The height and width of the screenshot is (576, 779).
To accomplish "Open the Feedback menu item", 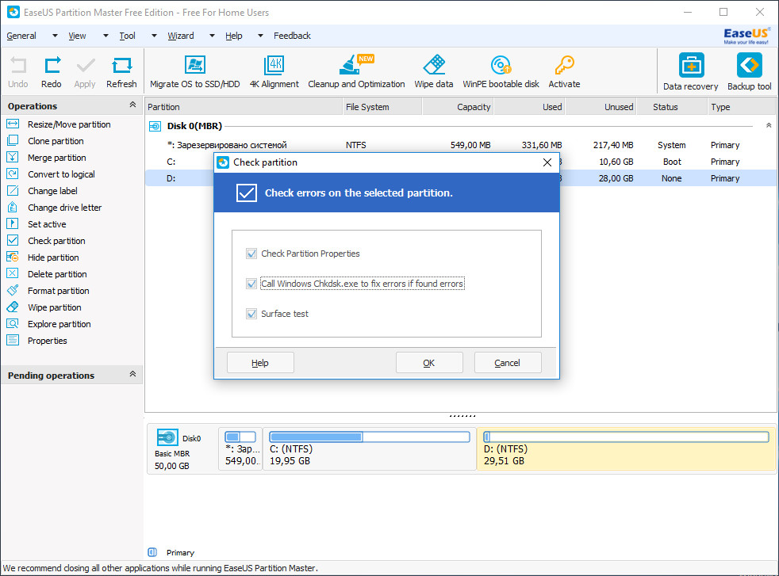I will (x=292, y=36).
